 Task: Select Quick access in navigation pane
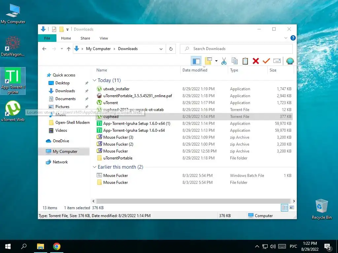click(x=64, y=75)
